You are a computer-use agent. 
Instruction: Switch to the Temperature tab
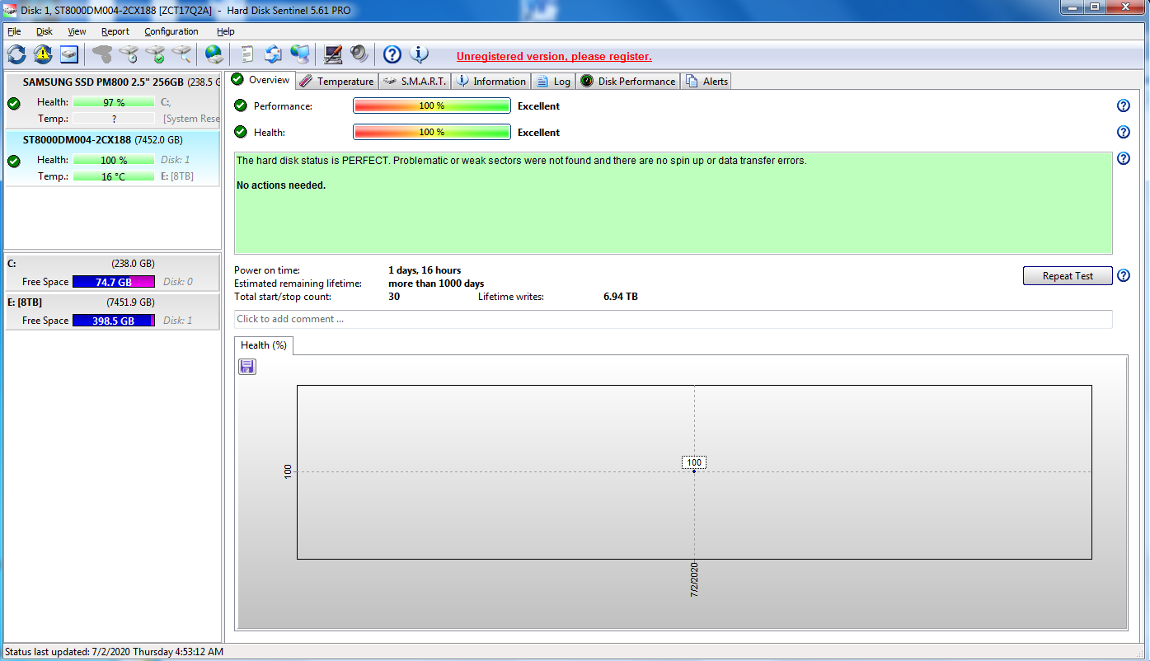336,81
